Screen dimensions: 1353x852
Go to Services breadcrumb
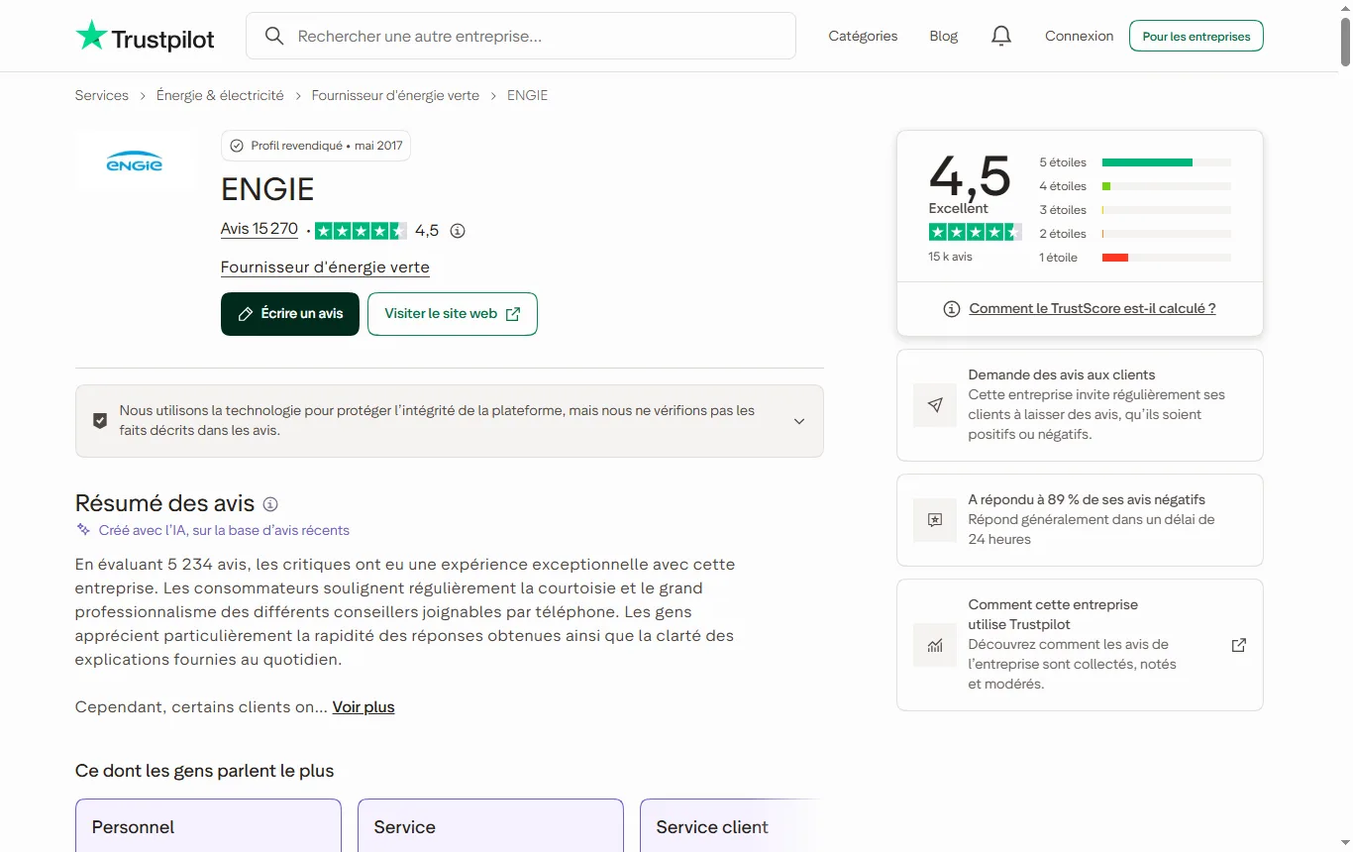point(102,96)
